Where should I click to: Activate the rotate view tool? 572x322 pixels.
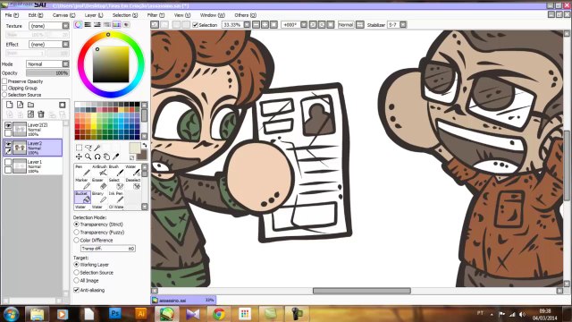97,157
